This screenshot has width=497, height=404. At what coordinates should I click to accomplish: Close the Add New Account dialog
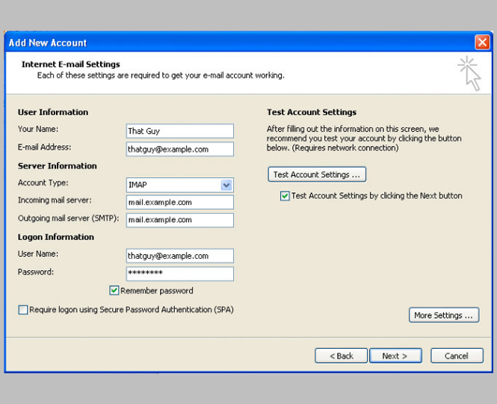[x=481, y=43]
